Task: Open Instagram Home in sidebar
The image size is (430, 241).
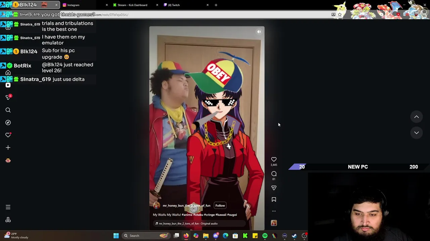Action: 8,73
